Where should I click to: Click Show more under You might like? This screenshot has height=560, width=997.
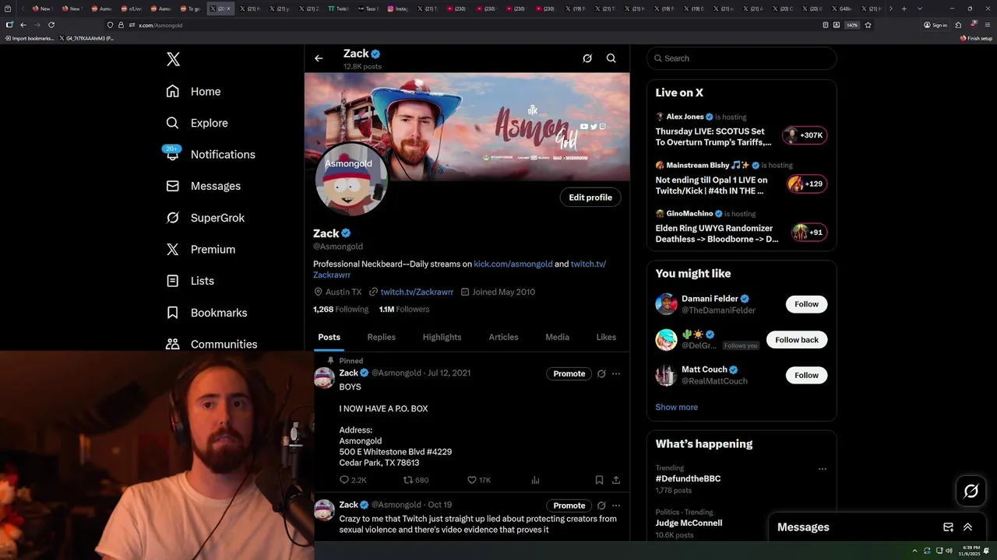677,407
